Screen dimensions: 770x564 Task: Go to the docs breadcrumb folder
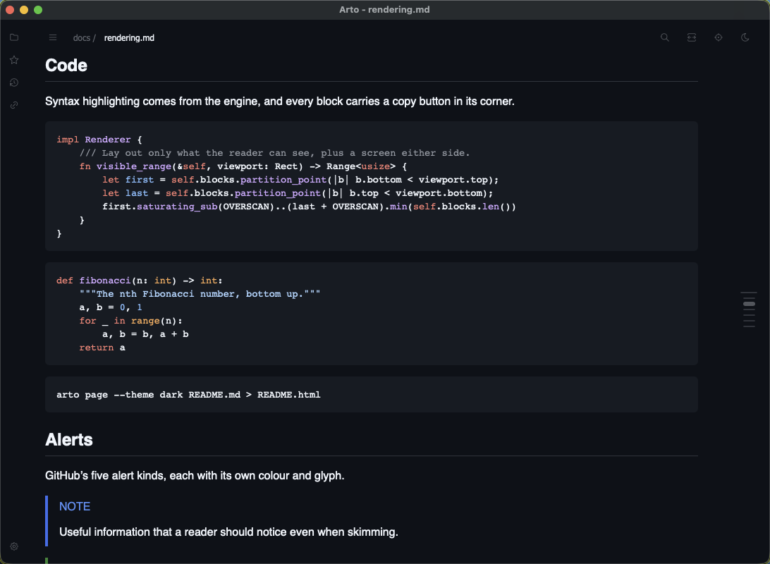82,38
